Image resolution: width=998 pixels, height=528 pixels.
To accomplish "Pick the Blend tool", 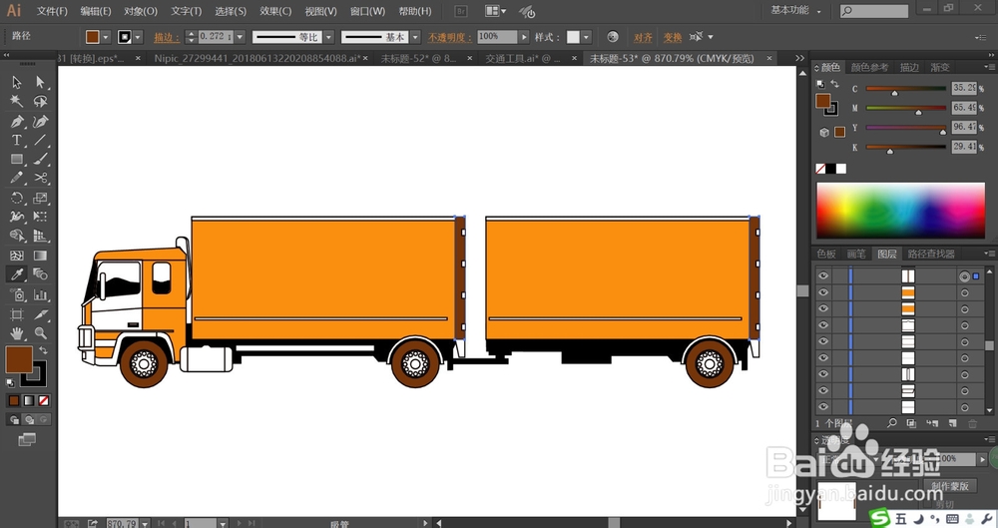I will click(40, 274).
